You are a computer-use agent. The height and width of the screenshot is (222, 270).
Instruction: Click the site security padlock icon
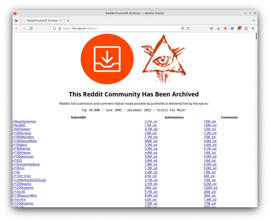click(x=60, y=28)
